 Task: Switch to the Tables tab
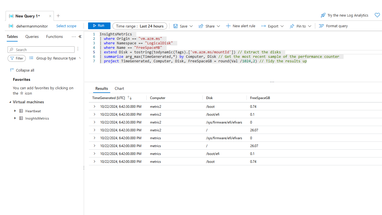[12, 36]
